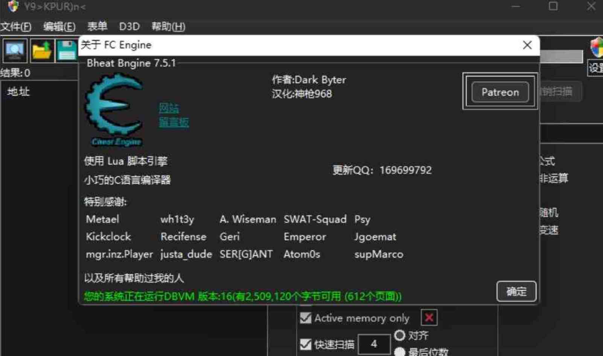Click the name wh1t3y

coord(177,220)
